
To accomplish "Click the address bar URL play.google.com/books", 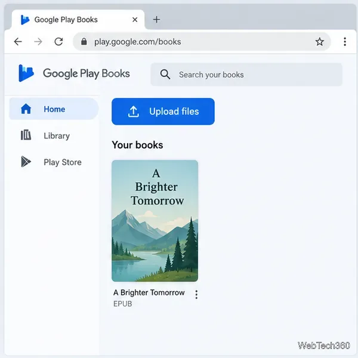I will 138,42.
